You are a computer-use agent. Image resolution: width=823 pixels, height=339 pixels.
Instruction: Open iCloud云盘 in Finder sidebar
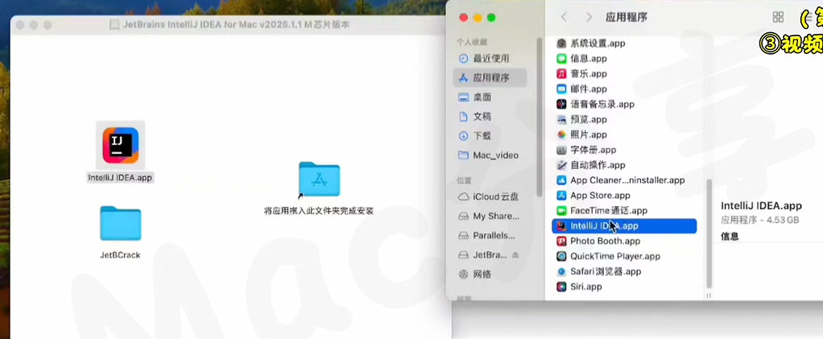(x=489, y=196)
